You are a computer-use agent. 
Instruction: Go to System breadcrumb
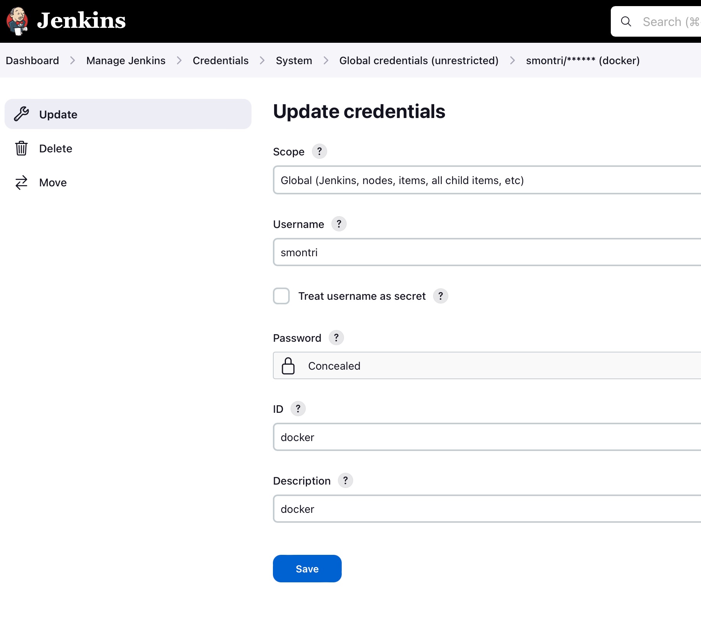pyautogui.click(x=294, y=60)
